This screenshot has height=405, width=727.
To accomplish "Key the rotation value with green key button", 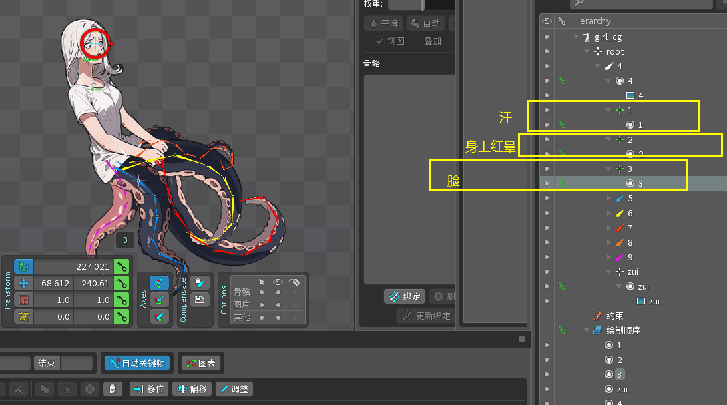I will (122, 267).
